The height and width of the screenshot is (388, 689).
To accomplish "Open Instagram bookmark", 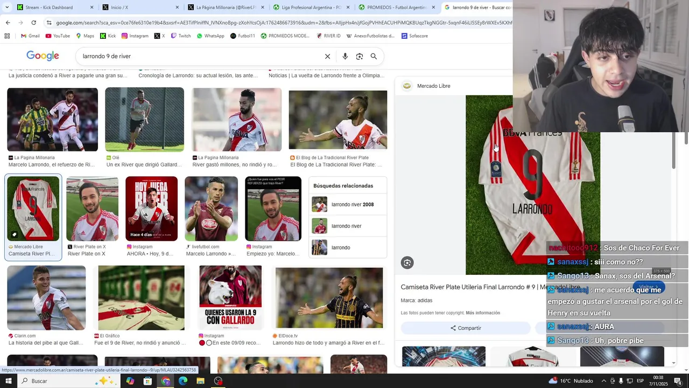I will [135, 36].
